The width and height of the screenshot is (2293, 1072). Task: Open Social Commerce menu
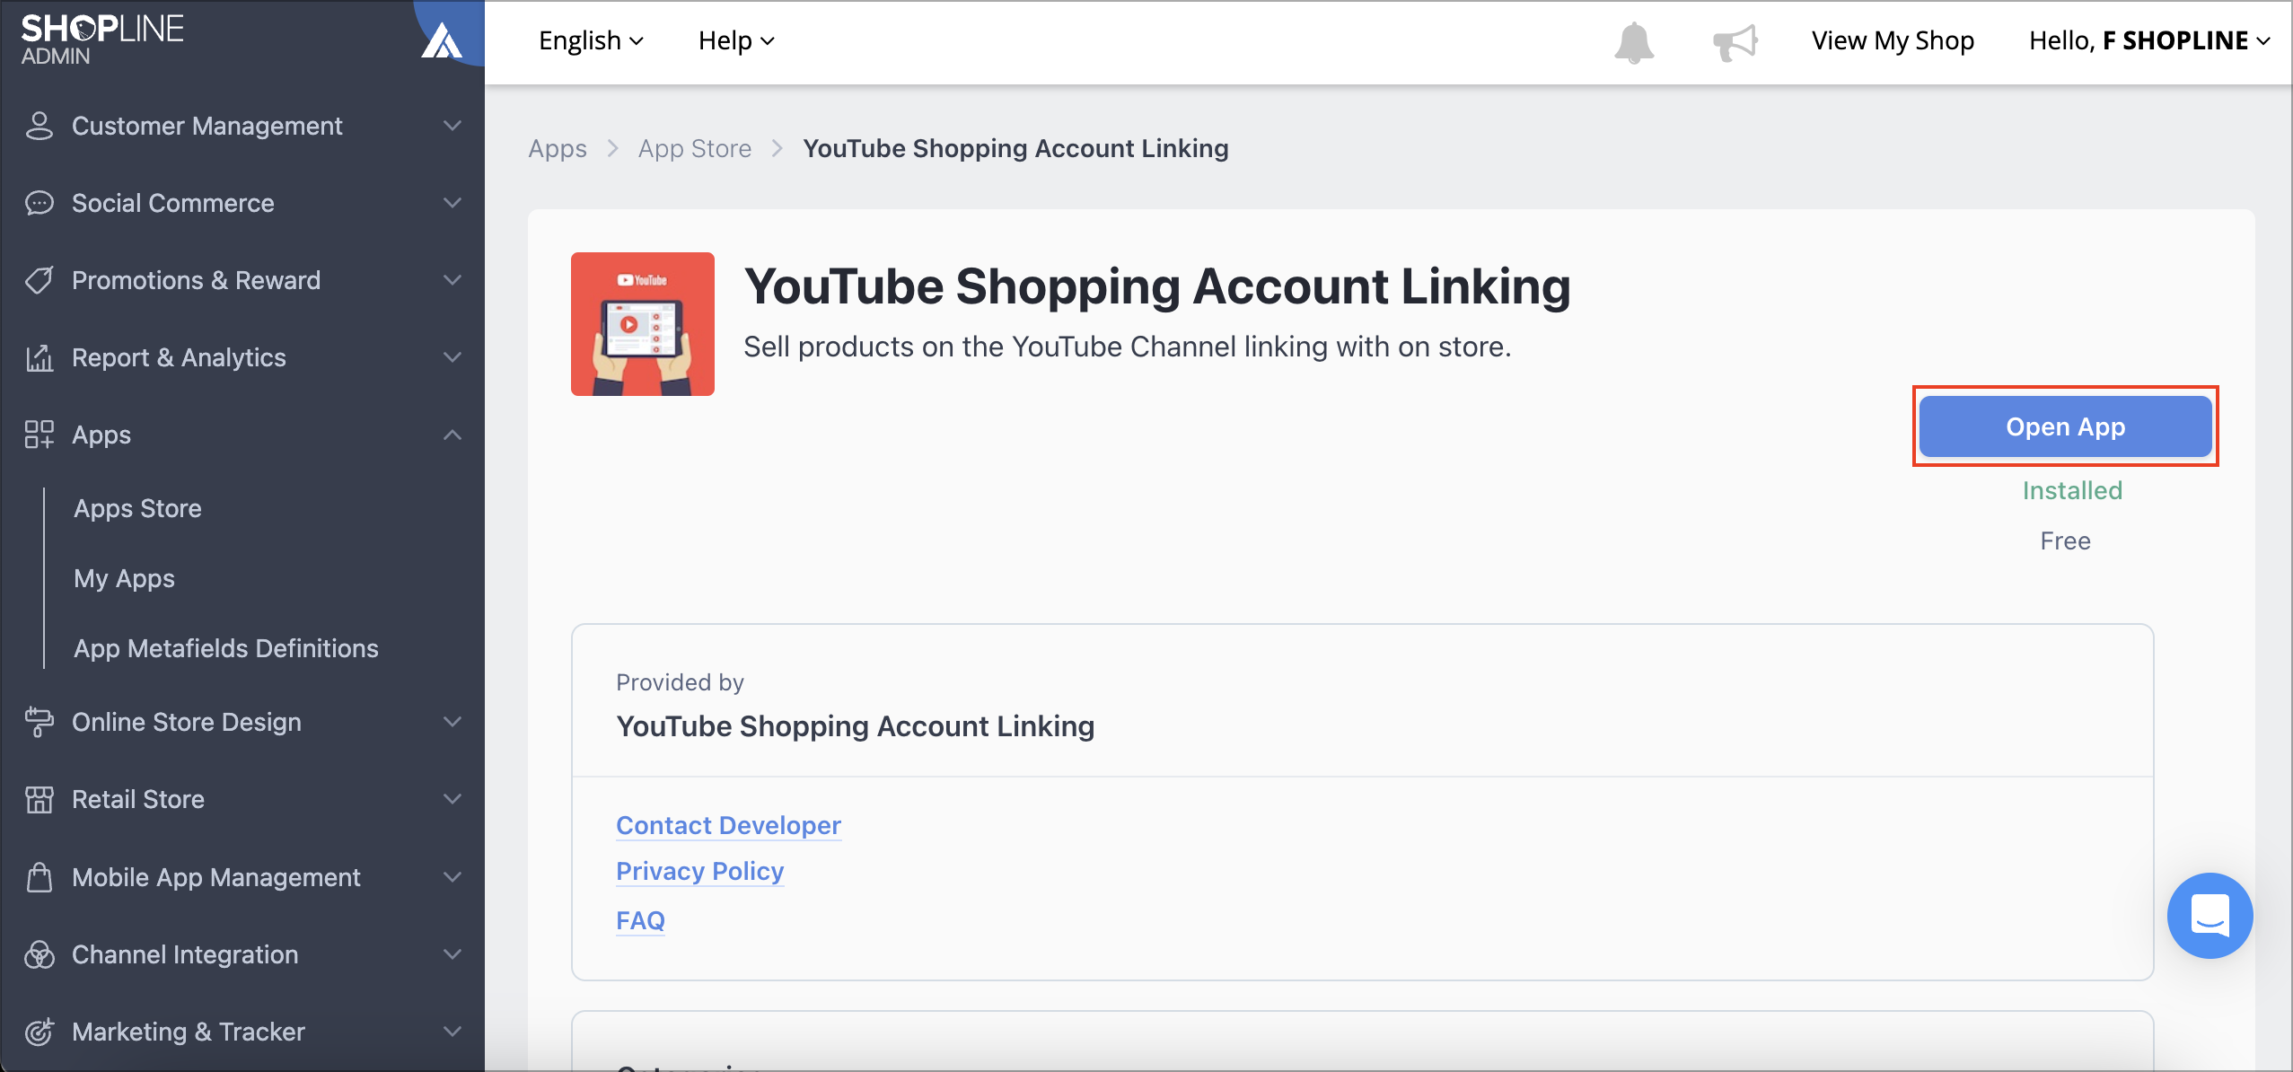coord(242,203)
